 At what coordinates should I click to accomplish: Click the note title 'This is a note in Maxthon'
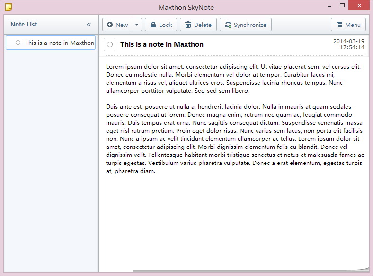(162, 44)
